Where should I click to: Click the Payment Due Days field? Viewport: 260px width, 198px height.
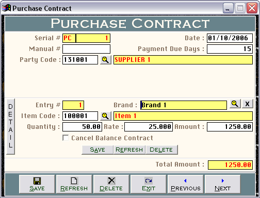click(230, 49)
